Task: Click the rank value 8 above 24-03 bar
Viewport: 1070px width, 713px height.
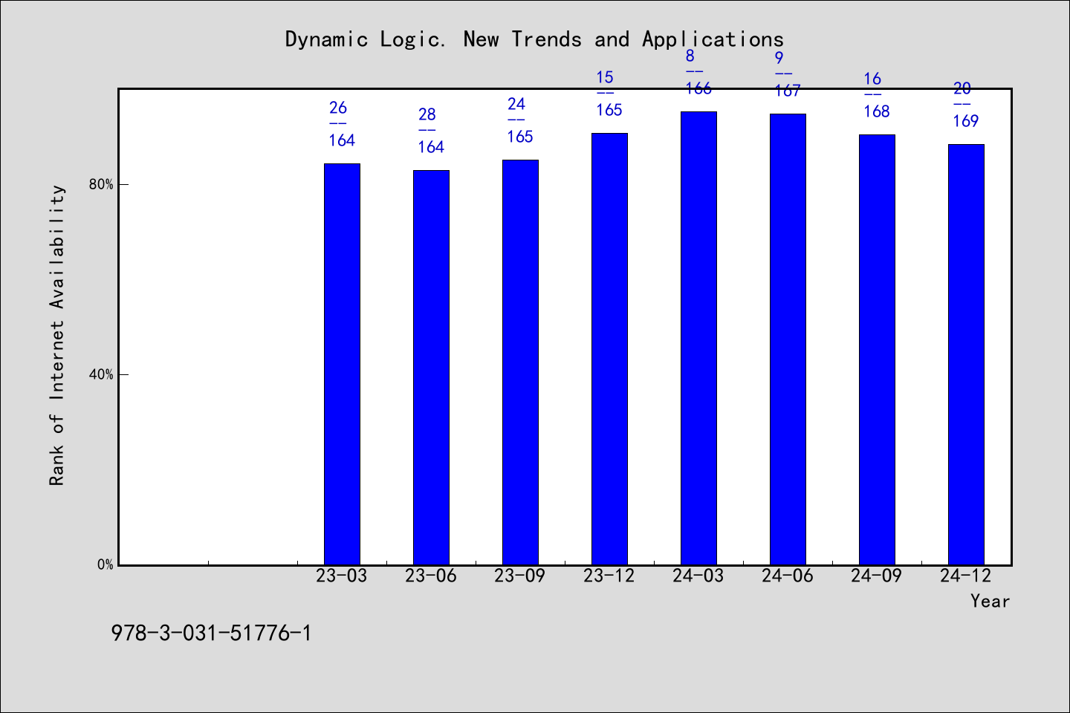Action: coord(690,56)
